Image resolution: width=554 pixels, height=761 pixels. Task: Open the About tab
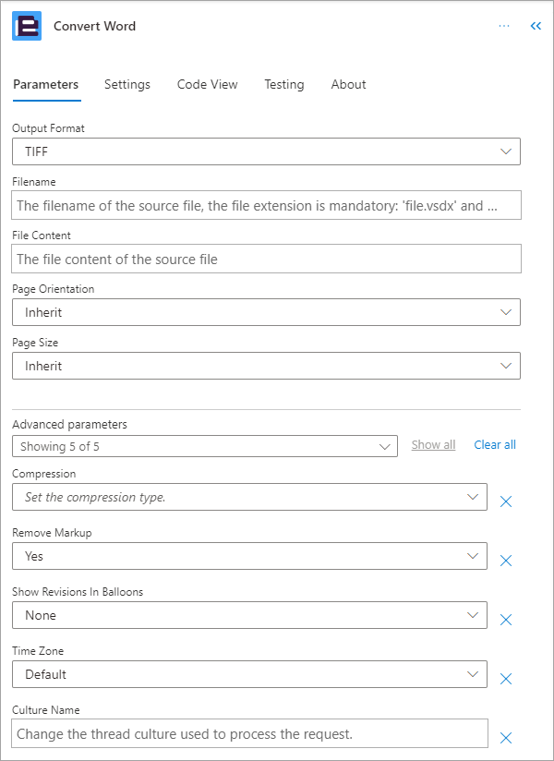(x=348, y=84)
